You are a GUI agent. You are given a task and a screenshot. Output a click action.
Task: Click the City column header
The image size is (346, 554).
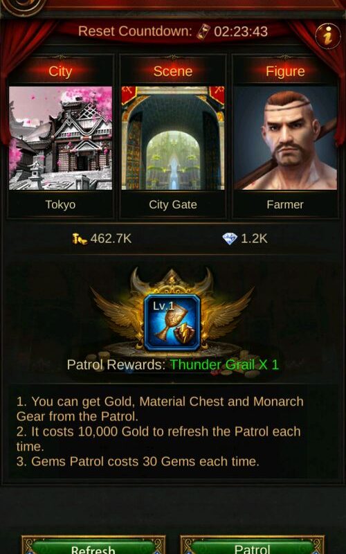[x=60, y=71]
